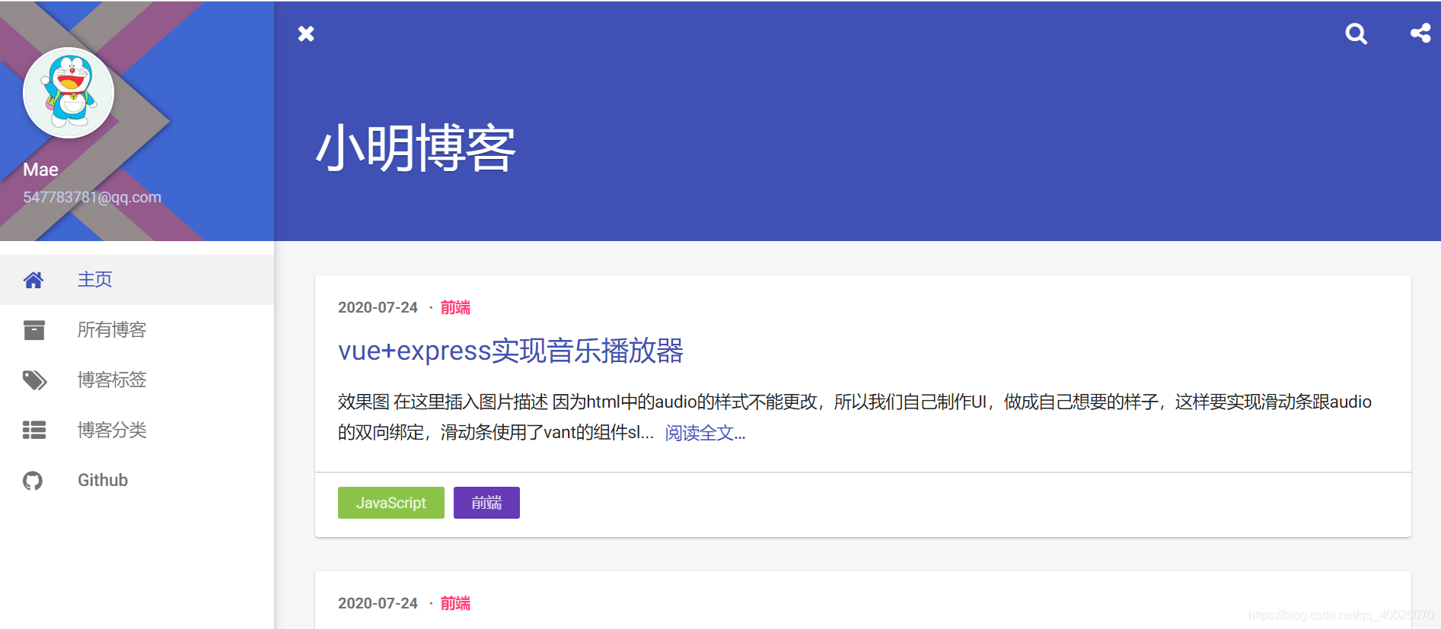Click the second post date 2020-07-24
This screenshot has width=1441, height=629.
coord(378,603)
